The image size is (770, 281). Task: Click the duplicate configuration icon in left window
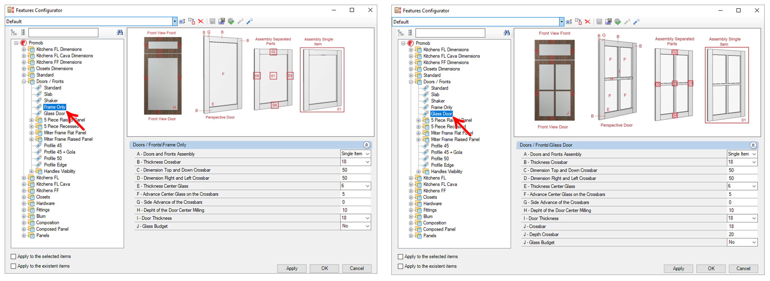coord(191,22)
